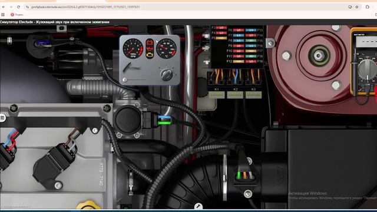The height and width of the screenshot is (212, 377).
Task: Turn the ignition key switch knob
Action: click(x=166, y=74)
